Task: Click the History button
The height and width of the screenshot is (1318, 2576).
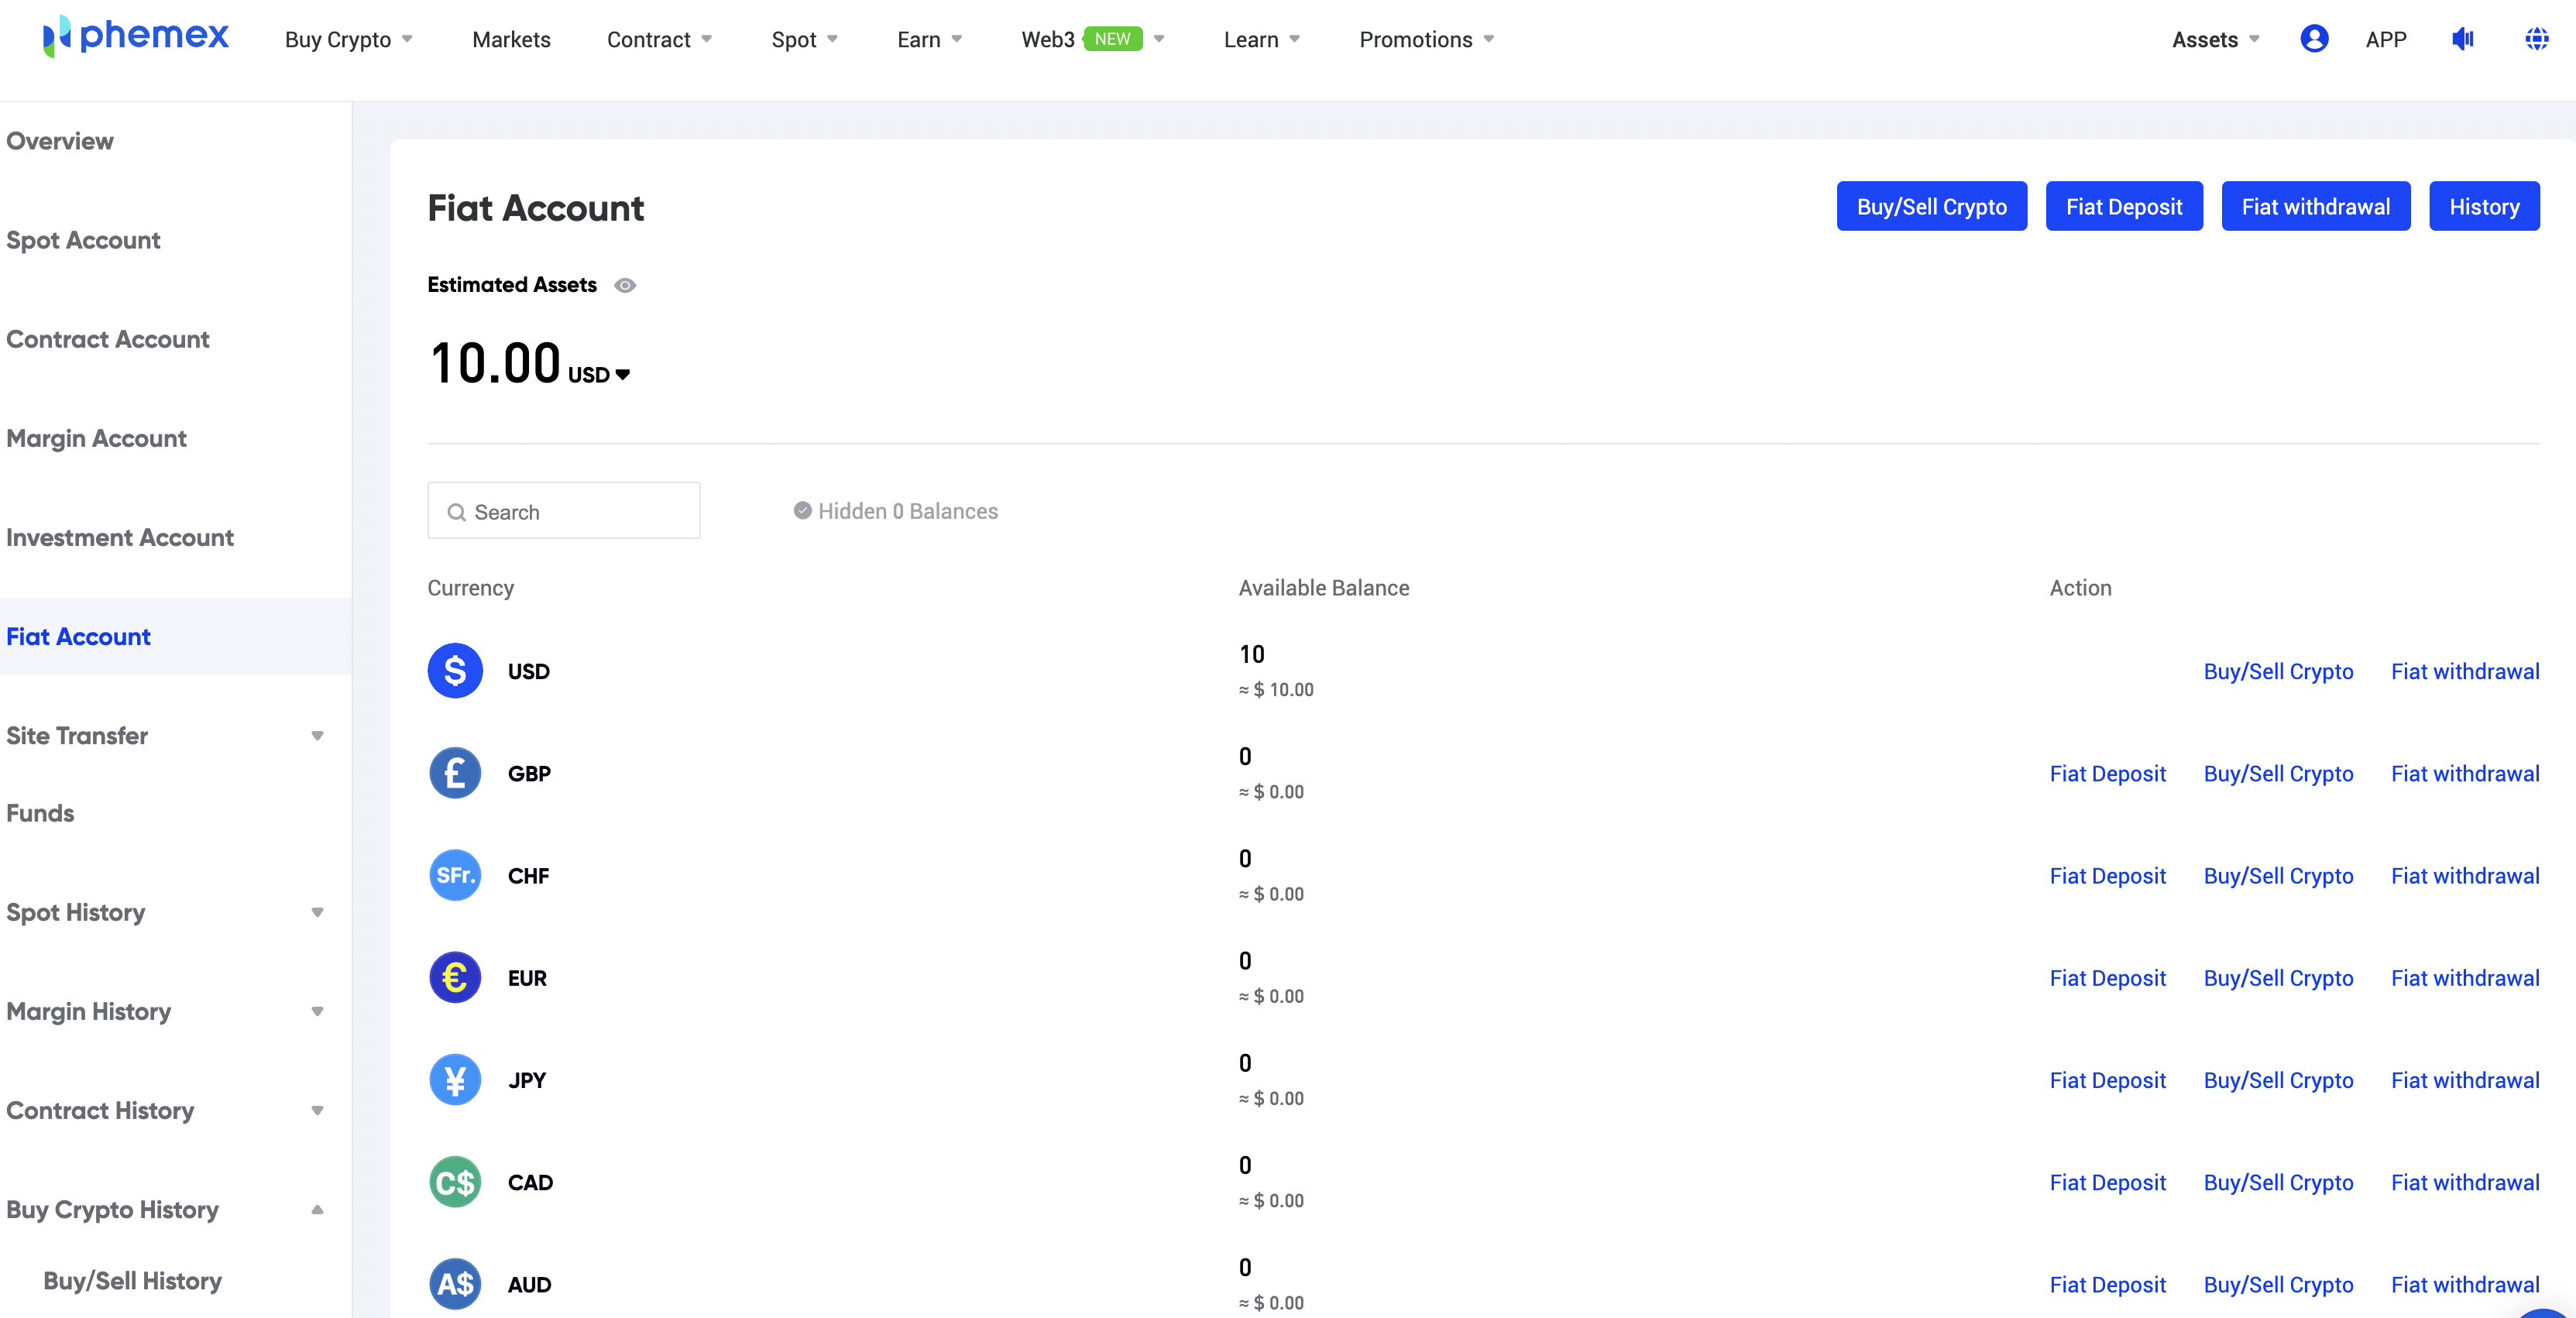Action: coord(2484,206)
